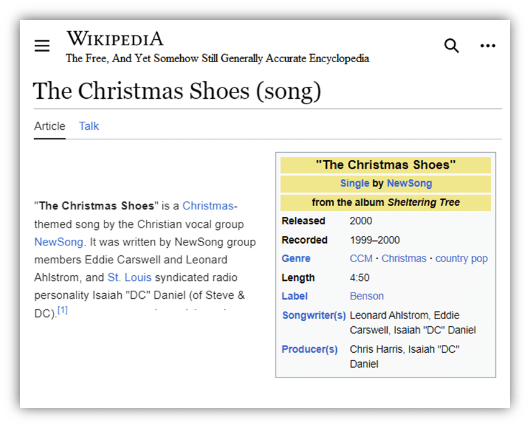
Task: Open the Genre label link
Action: point(296,258)
